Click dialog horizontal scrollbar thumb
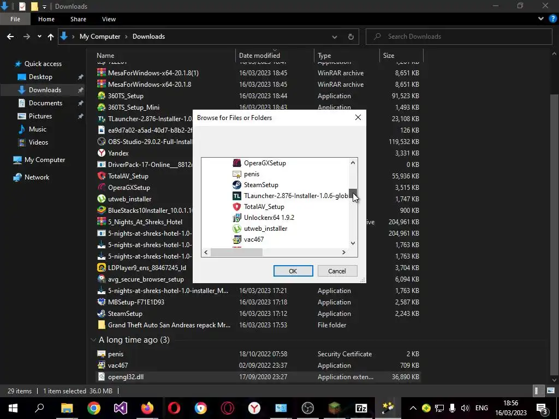This screenshot has width=559, height=419. 237,252
